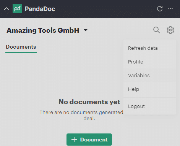Switch to the Documents tab
Screen dimensions: 180x146
tap(21, 47)
